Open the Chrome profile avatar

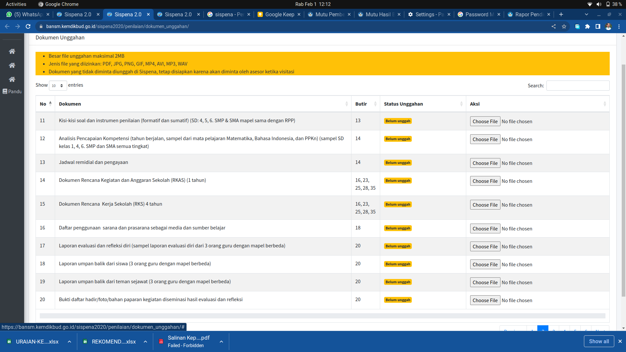click(x=608, y=26)
